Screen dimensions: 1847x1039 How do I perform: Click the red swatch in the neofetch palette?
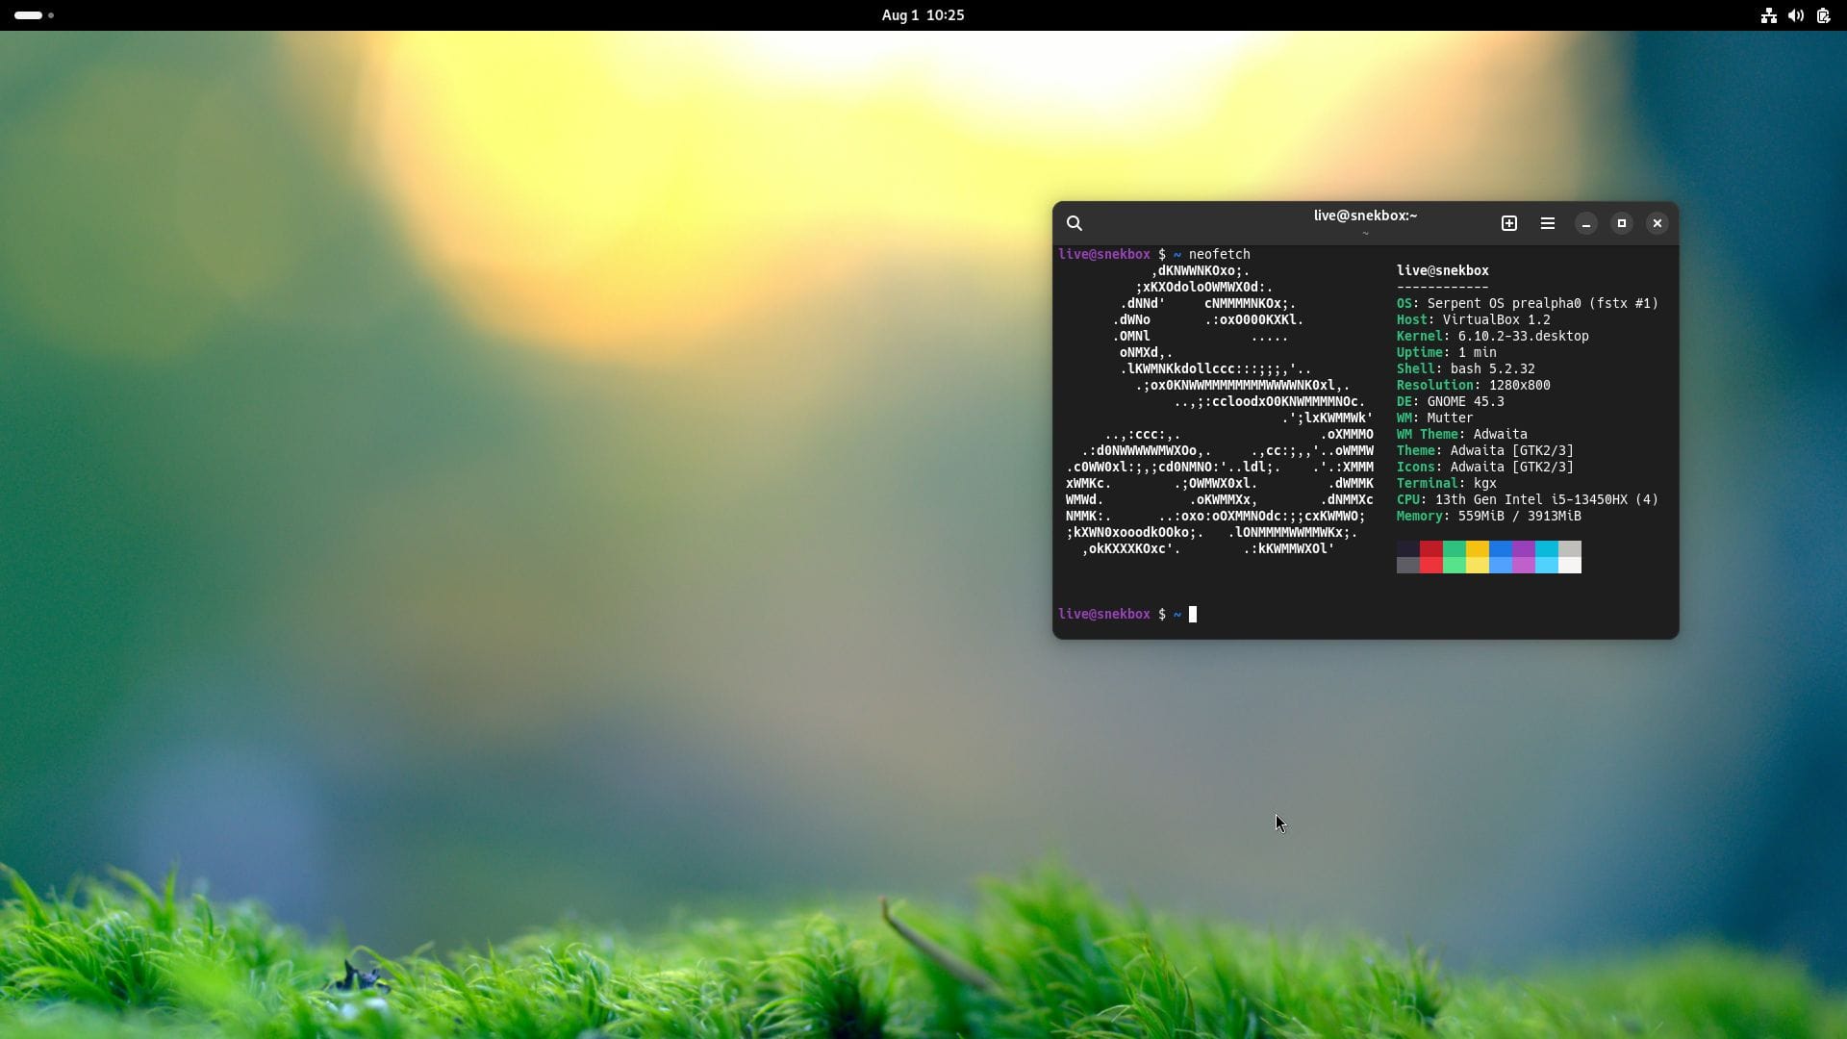pos(1430,556)
